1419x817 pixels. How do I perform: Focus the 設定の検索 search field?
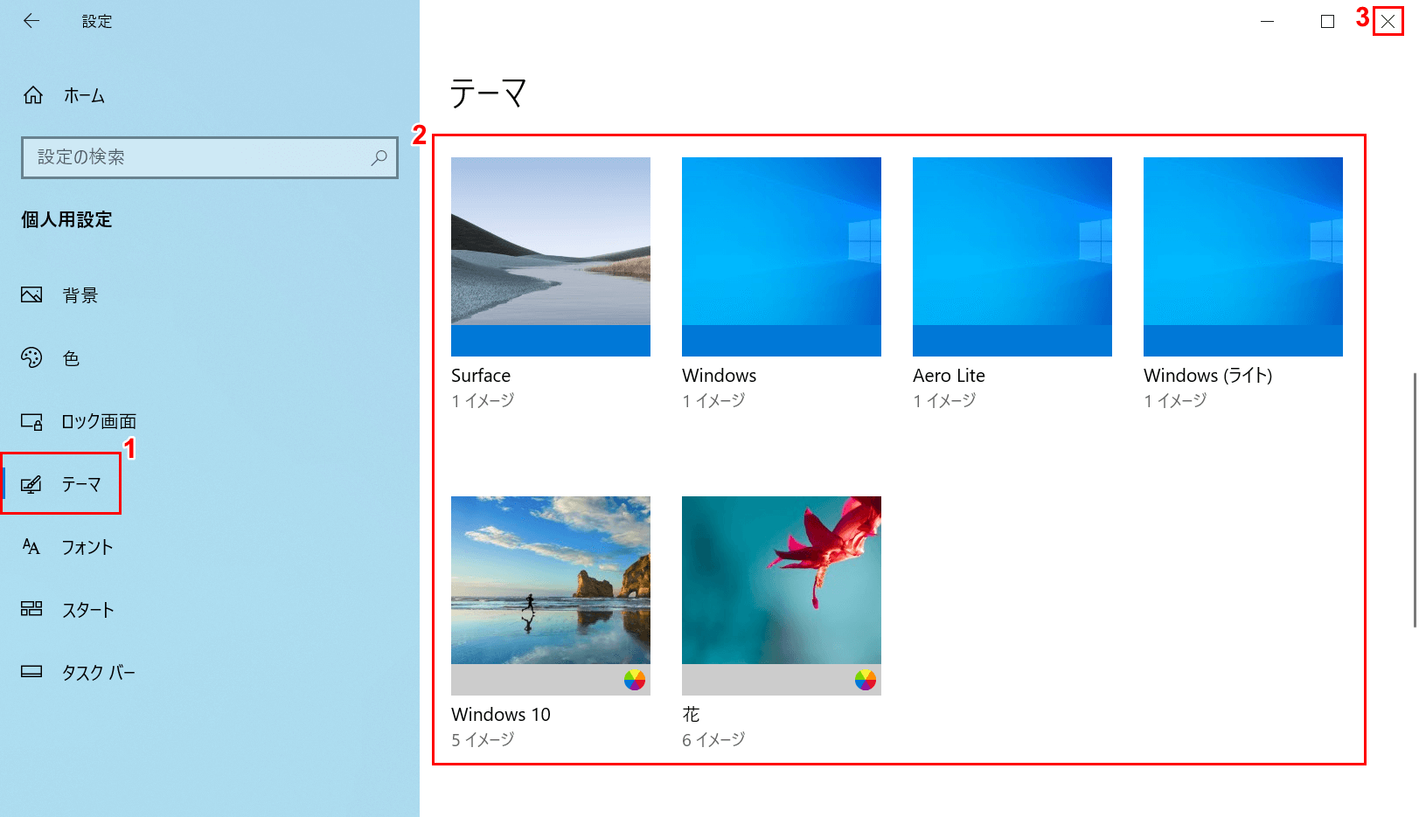[x=210, y=157]
